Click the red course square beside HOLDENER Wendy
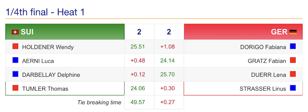The height and width of the screenshot is (112, 308). click(x=15, y=47)
